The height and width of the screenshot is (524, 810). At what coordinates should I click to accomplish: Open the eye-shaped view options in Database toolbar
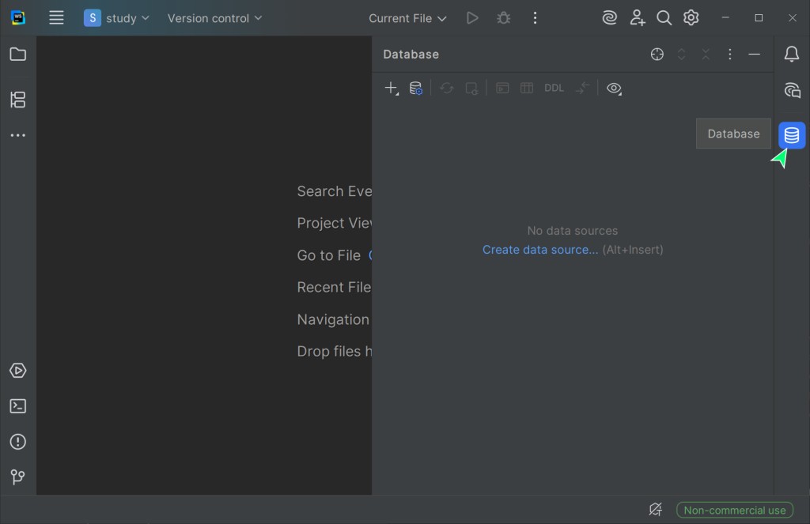[x=614, y=89]
